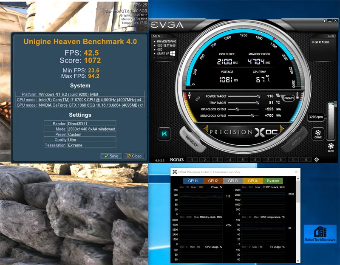Toggle the Auto fan control icon

pos(331,148)
